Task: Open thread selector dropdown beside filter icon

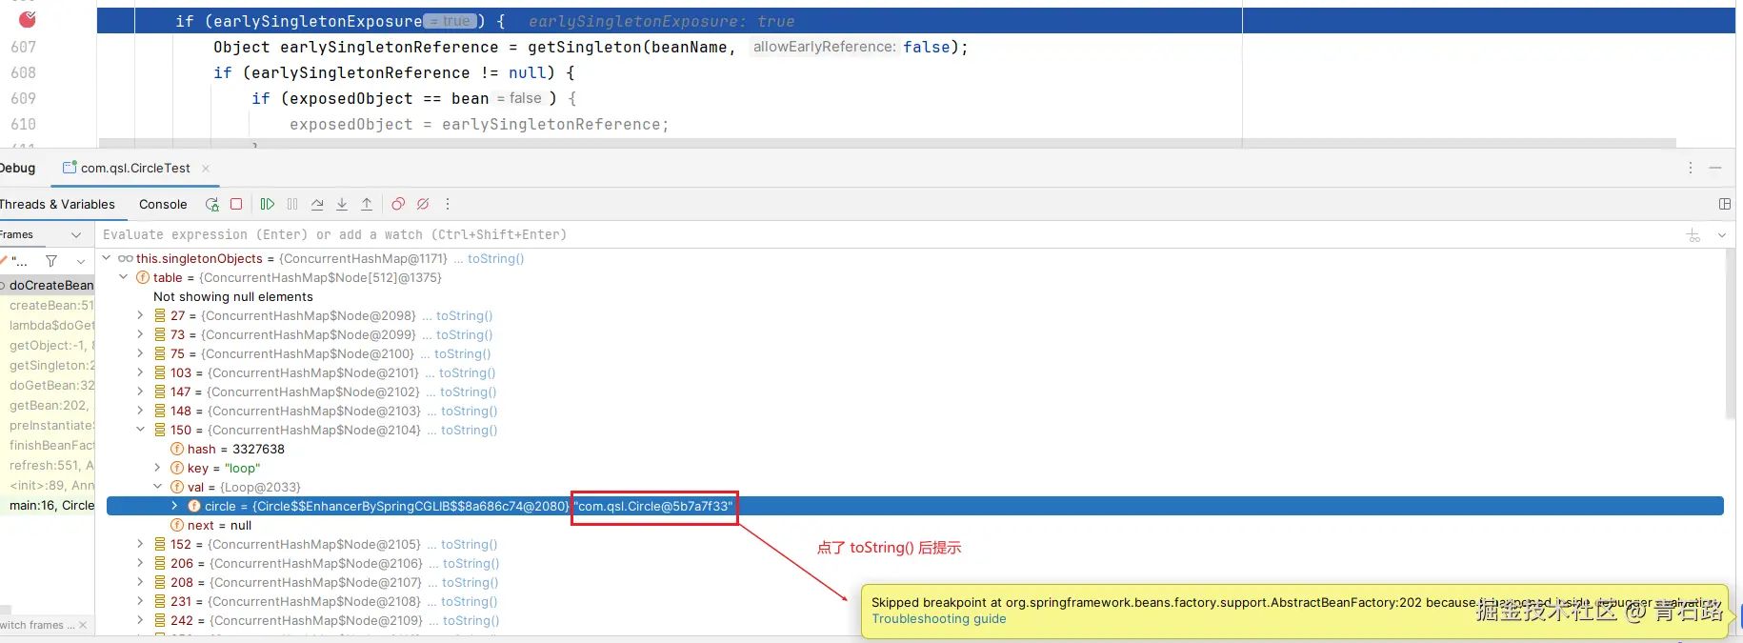Action: coord(81,261)
